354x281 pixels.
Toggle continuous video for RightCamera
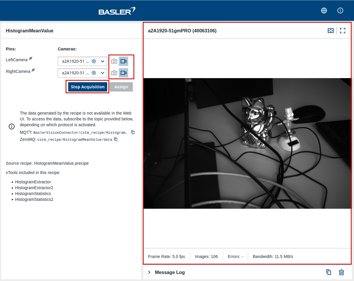tap(124, 73)
